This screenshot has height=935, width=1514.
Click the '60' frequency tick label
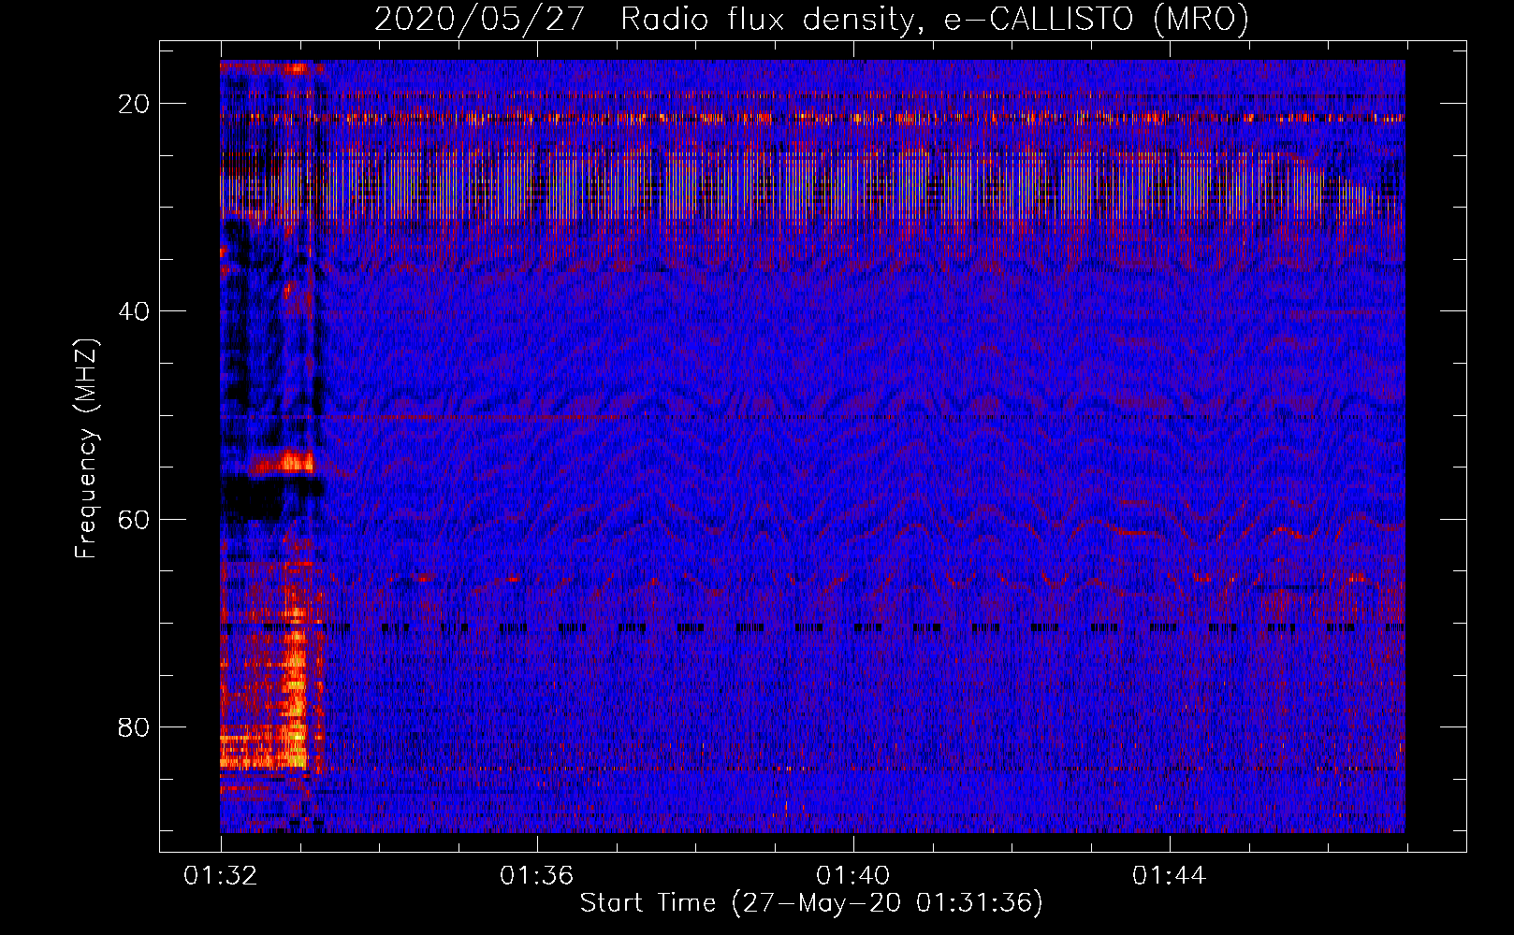click(x=134, y=519)
